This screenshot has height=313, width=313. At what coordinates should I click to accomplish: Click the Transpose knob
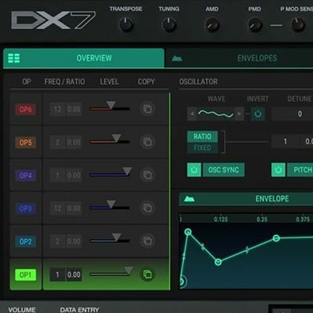(126, 24)
